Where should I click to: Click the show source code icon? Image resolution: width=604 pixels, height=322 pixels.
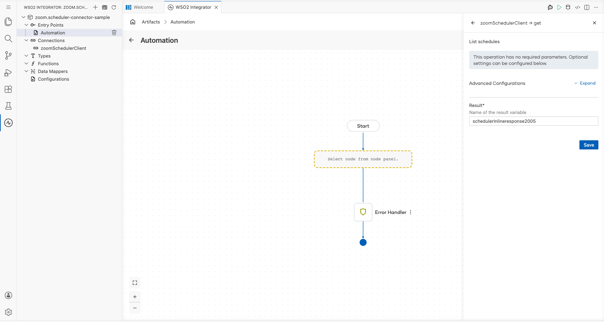pos(578,7)
